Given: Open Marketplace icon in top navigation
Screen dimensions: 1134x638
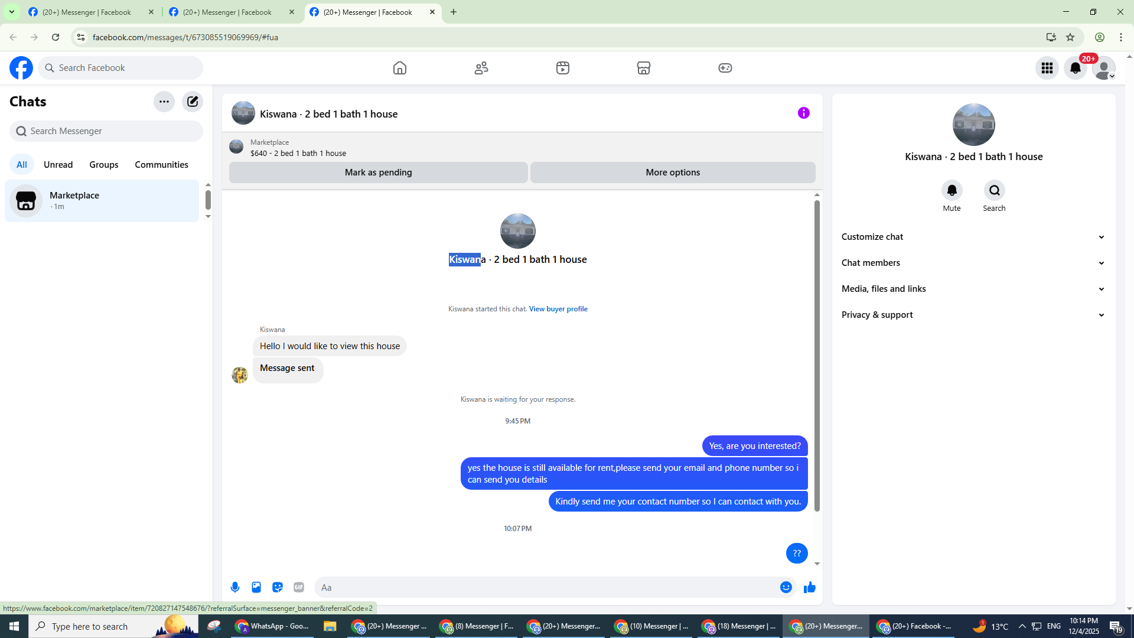Looking at the screenshot, I should coord(644,68).
